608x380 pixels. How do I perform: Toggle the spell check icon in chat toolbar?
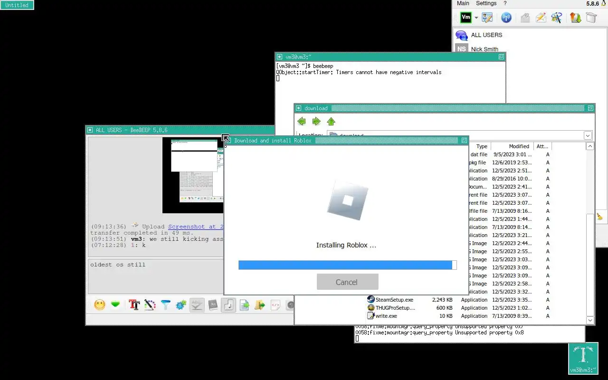tap(197, 305)
